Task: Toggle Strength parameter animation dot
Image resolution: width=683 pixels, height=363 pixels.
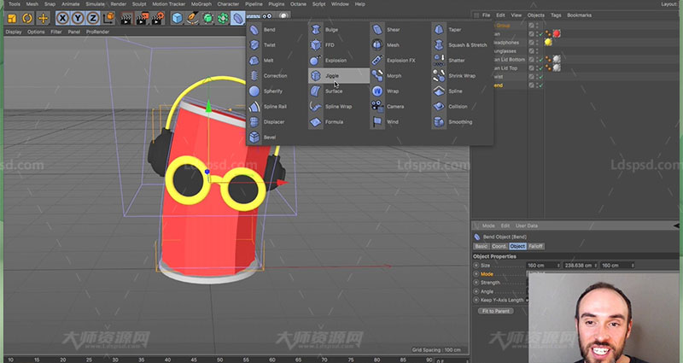Action: click(x=476, y=283)
